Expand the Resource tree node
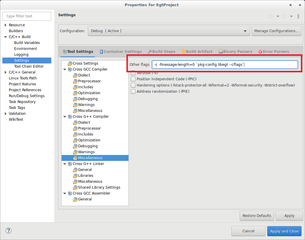 pos(6,25)
